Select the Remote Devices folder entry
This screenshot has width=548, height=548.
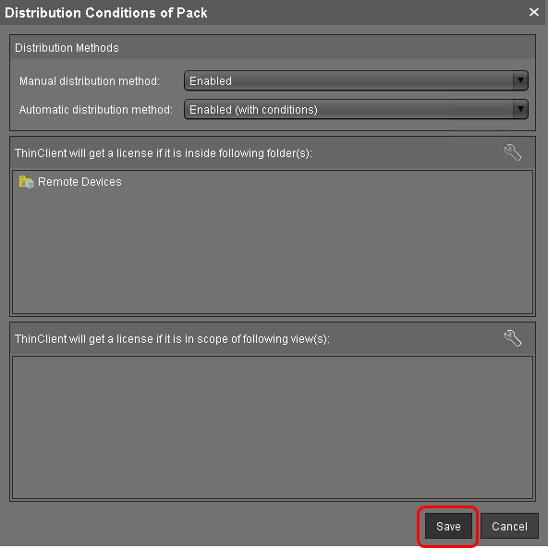(70, 182)
